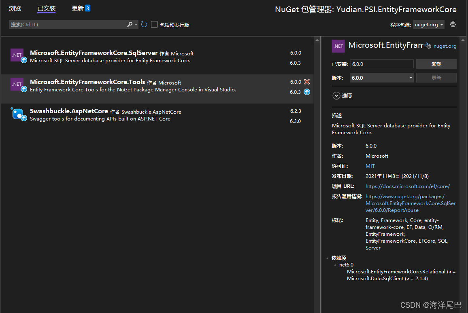Click the installed version 6.0.0 field

[x=381, y=64]
